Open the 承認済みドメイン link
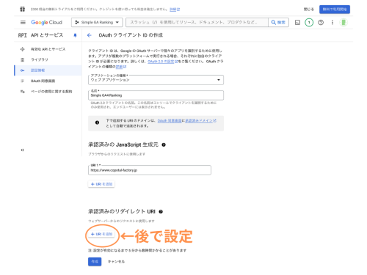 click(x=200, y=121)
